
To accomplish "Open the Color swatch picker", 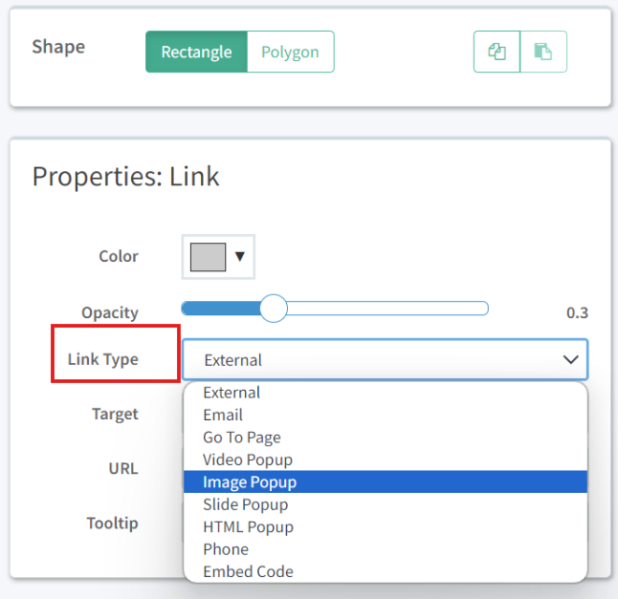I will tap(209, 256).
